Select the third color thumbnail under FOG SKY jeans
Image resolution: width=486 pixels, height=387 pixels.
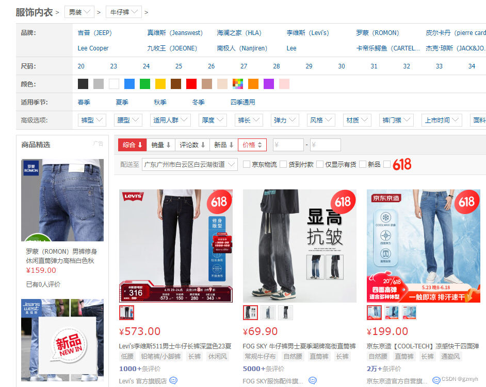[x=285, y=312]
